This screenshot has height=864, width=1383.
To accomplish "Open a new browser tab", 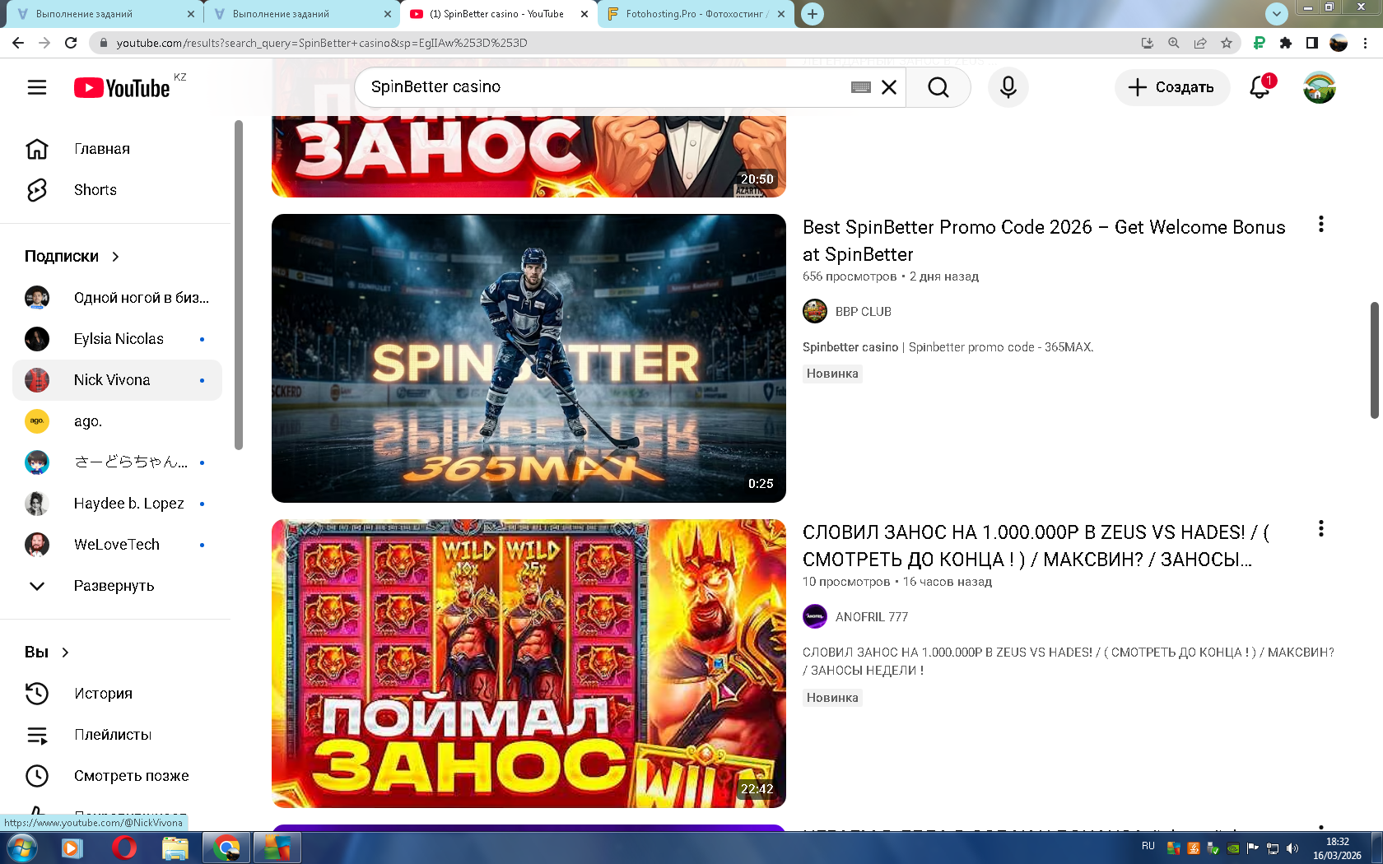I will pos(813,14).
